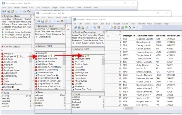Viewport: 182px width, 115px height.
Task: Click the Employee Name column header
Action: tap(145, 36)
